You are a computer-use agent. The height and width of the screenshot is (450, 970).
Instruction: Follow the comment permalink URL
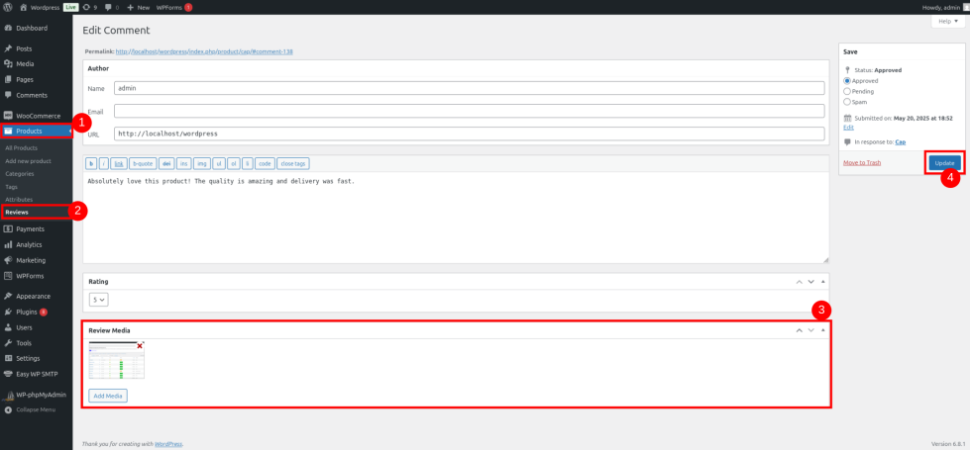tap(204, 51)
